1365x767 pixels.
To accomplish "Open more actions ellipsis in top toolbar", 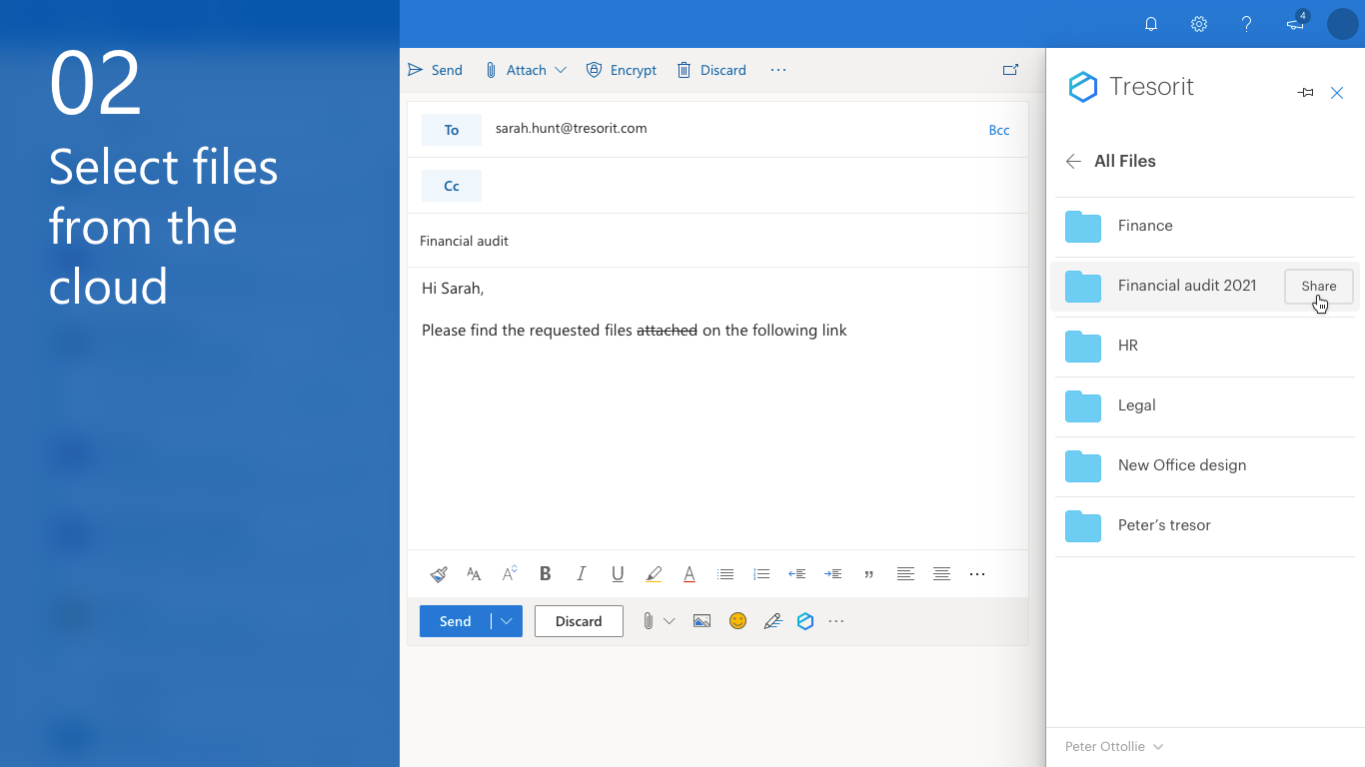I will [778, 70].
